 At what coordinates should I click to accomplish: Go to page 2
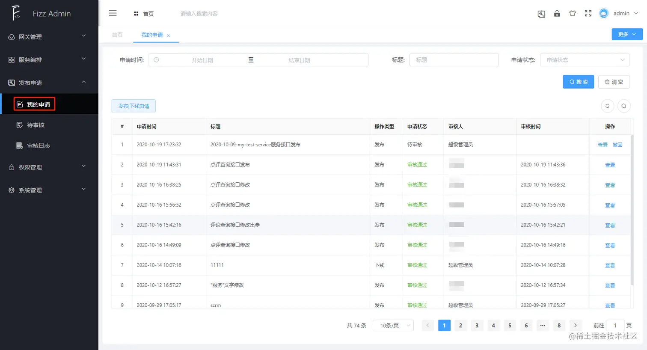[460, 326]
